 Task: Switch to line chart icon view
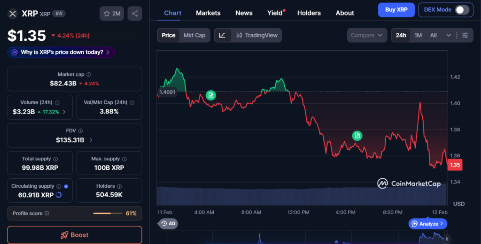pyautogui.click(x=223, y=35)
